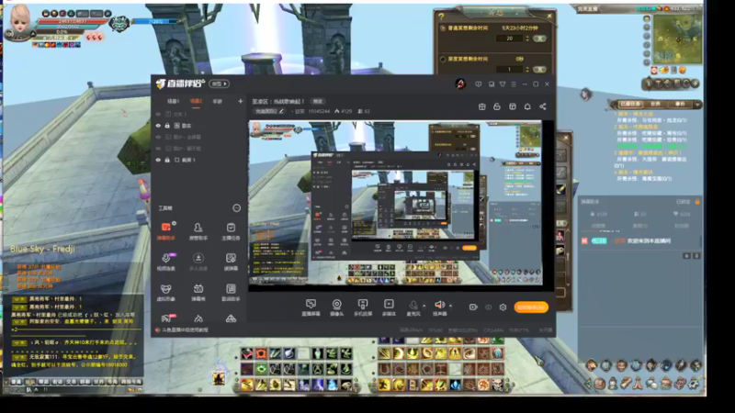Open the 弹幕助手 danmaku assistant tool

click(165, 231)
